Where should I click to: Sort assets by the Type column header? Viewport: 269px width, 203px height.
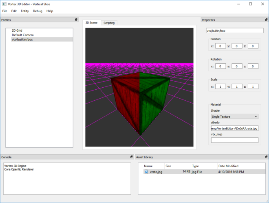click(204, 166)
